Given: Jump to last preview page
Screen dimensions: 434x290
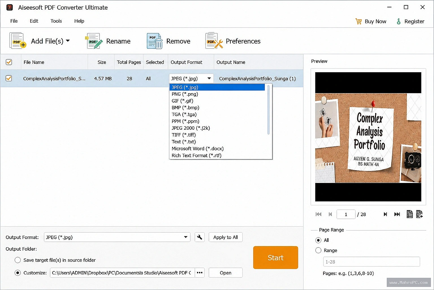Looking at the screenshot, I should 397,214.
